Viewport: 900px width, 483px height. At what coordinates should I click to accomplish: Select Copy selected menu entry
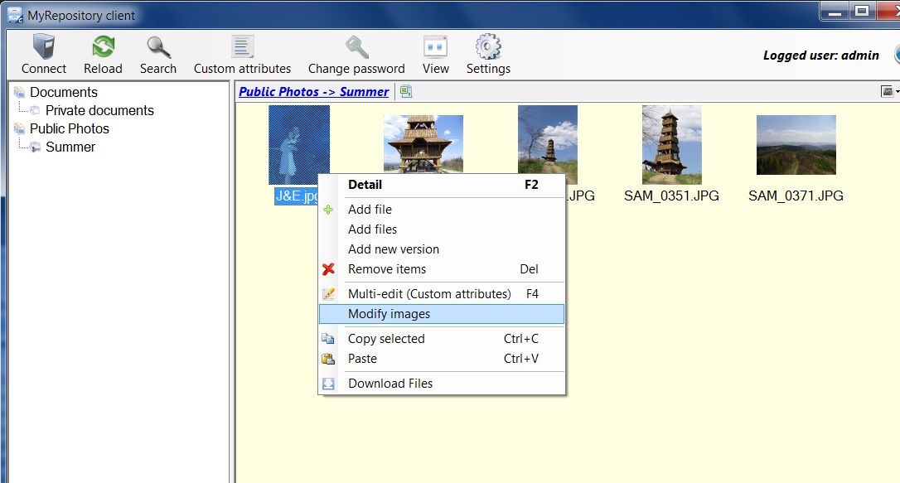(x=442, y=339)
